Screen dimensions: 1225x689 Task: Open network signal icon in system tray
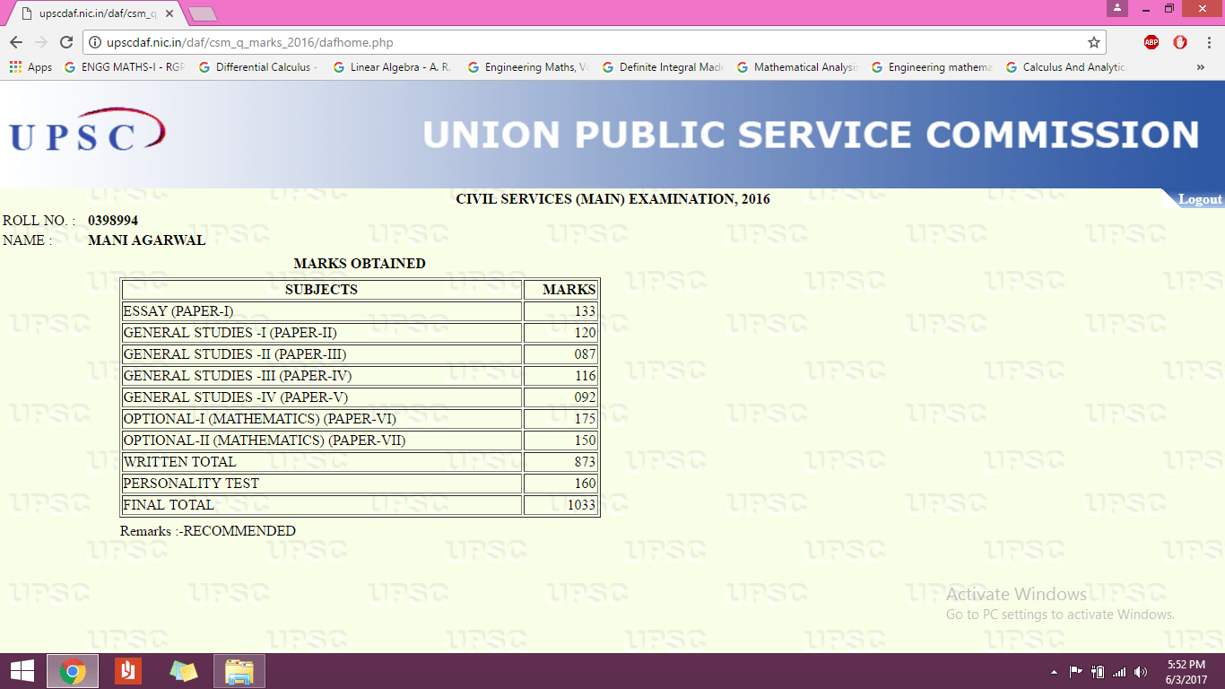pos(1119,672)
